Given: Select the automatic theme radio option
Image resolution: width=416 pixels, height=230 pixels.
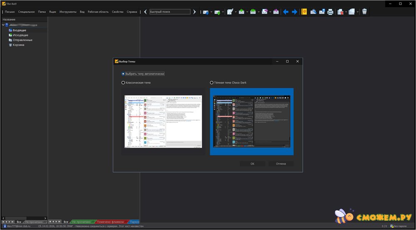Looking at the screenshot, I should click(x=123, y=74).
